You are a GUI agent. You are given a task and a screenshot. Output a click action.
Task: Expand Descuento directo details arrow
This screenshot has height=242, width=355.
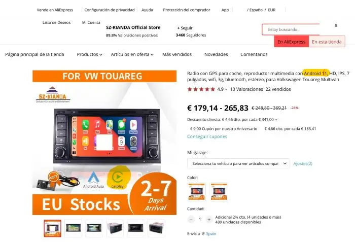pyautogui.click(x=276, y=120)
